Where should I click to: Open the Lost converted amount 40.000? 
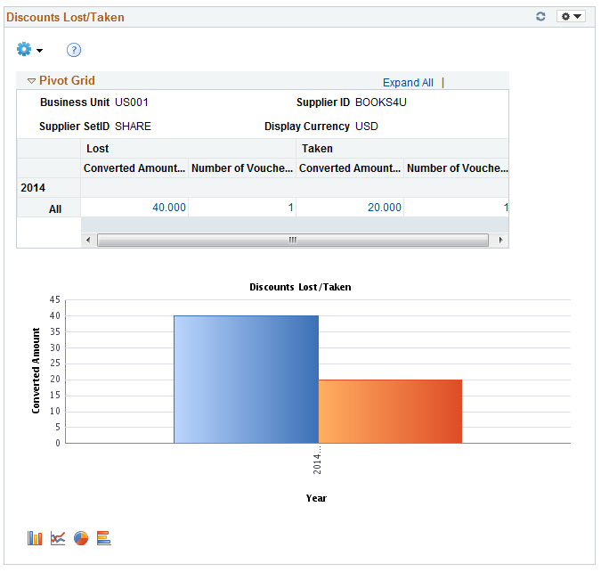(x=169, y=208)
